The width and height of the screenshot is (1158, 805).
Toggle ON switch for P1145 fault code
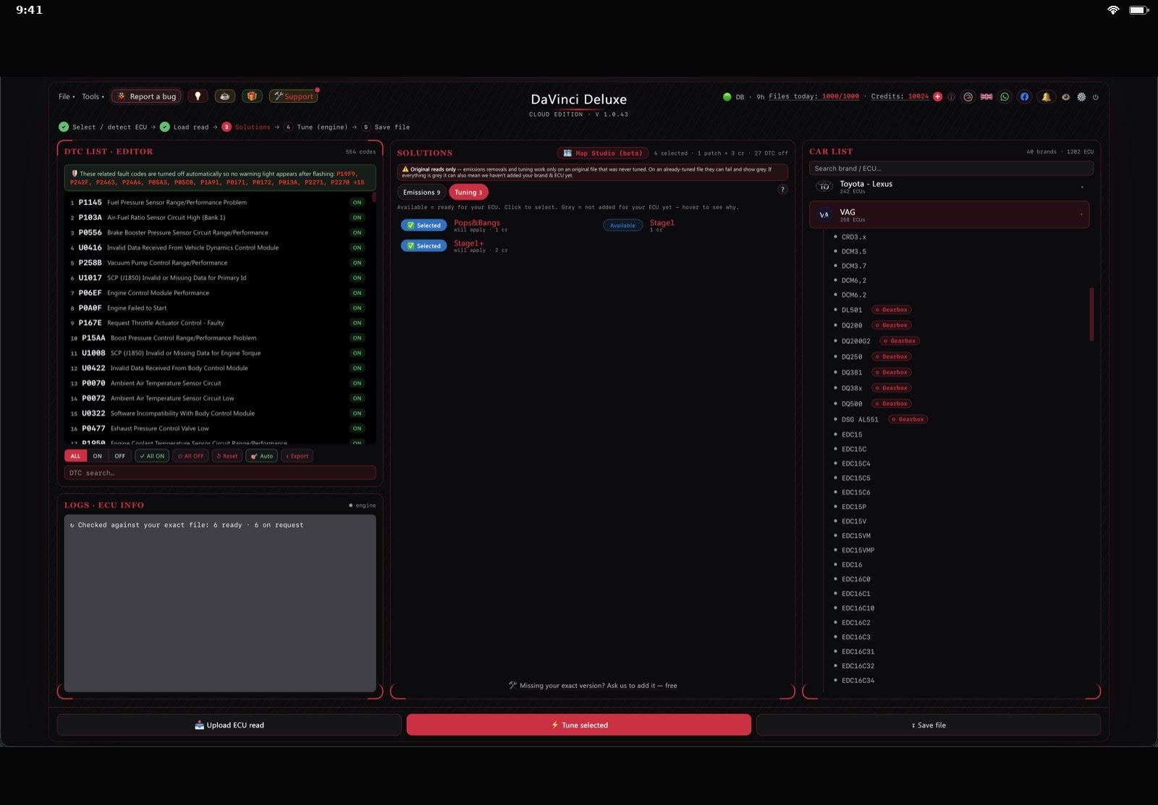pyautogui.click(x=357, y=203)
